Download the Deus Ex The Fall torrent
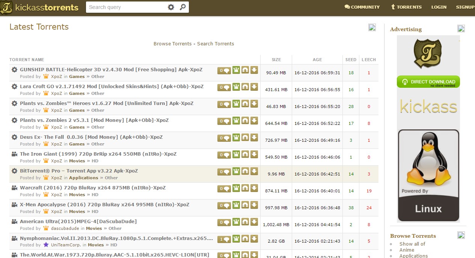The width and height of the screenshot is (475, 258). (254, 137)
